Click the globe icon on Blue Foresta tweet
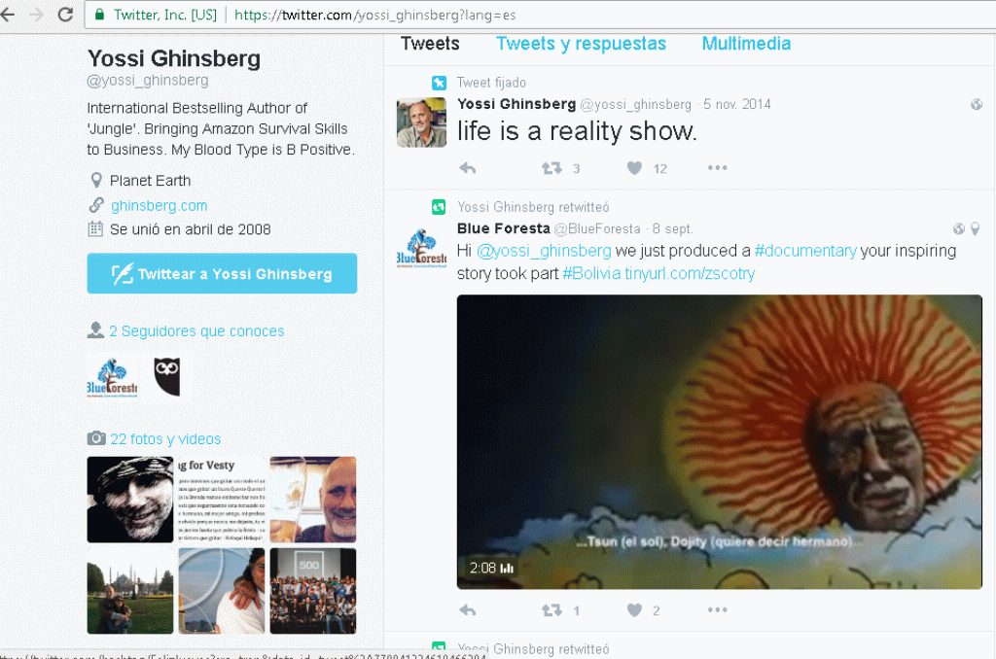996x659 pixels. [x=959, y=228]
